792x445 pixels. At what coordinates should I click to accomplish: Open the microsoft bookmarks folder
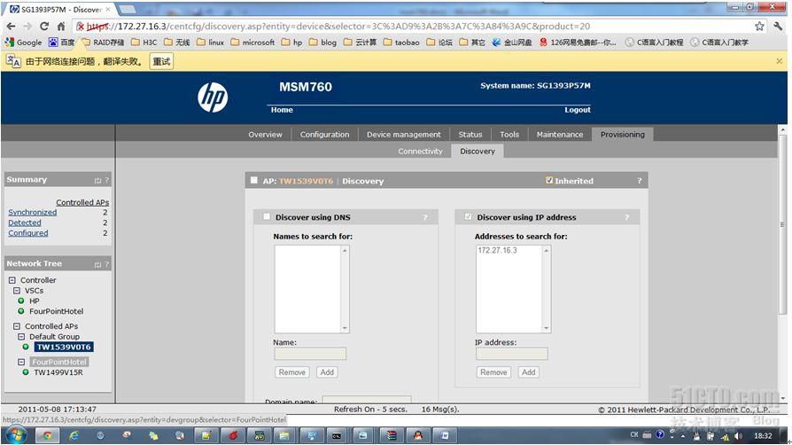click(x=252, y=43)
